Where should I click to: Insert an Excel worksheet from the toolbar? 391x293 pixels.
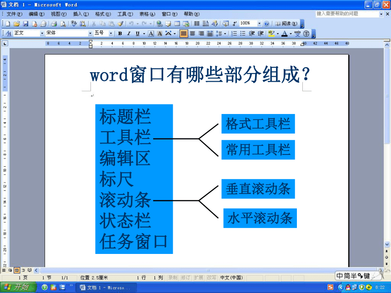[x=186, y=24]
